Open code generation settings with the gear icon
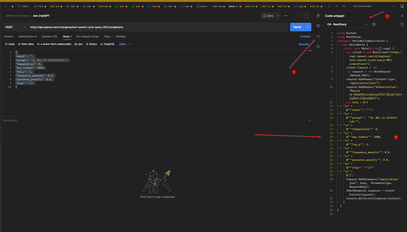 (374, 24)
